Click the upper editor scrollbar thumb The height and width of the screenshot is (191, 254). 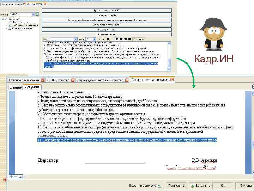tap(169, 63)
